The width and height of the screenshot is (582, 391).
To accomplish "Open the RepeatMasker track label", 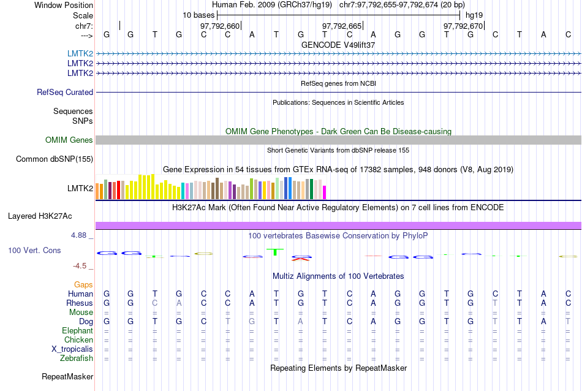I will coord(67,376).
